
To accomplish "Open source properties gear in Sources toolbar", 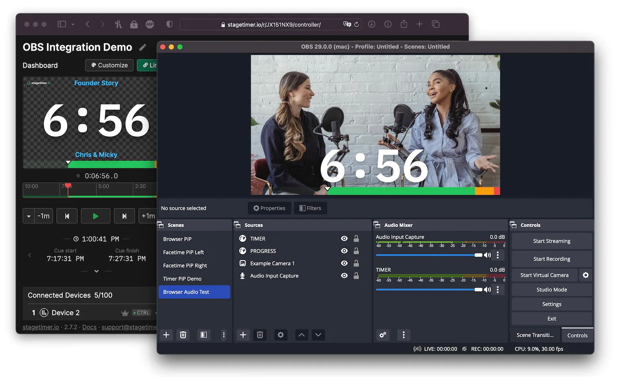I will click(281, 335).
